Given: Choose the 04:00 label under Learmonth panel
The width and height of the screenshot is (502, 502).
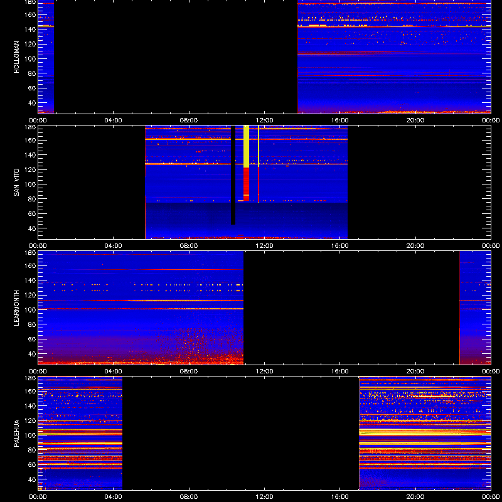Looking at the screenshot, I should coord(114,371).
